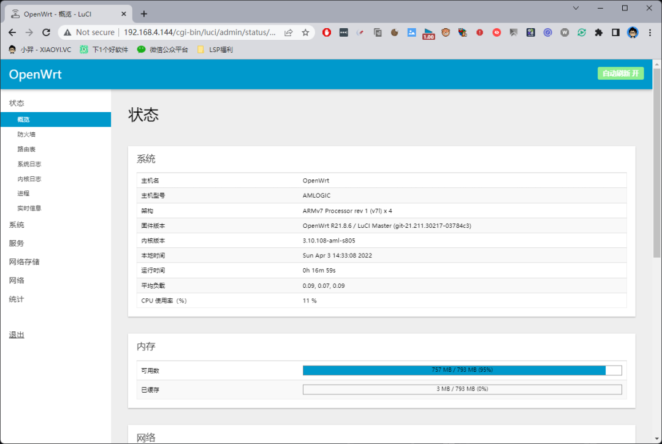Click the share page icon in address bar
Screen dimensions: 662x444
click(289, 32)
